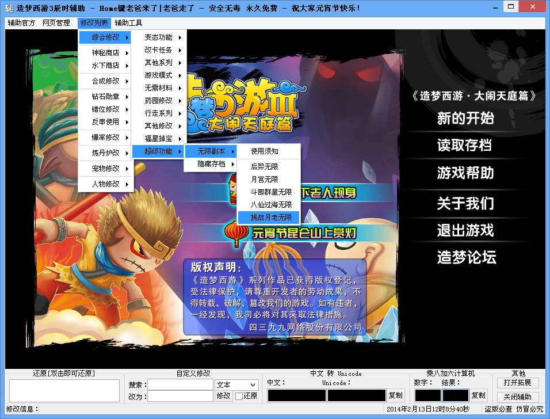The image size is (550, 419).
Task: Open the 隐藏存档 submenu
Action: [211, 164]
